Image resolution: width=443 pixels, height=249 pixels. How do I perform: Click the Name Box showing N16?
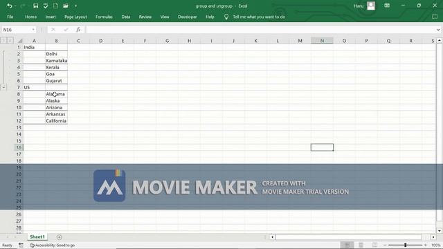click(16, 30)
